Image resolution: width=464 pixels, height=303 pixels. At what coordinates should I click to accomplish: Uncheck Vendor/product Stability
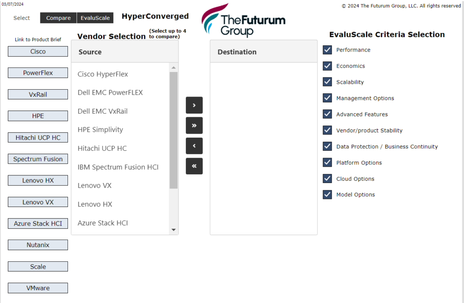coord(327,130)
